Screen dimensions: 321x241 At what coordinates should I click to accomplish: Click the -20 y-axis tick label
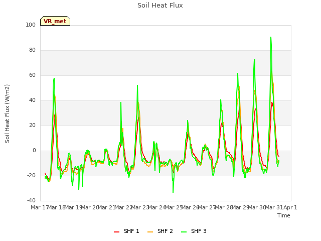click(31, 176)
